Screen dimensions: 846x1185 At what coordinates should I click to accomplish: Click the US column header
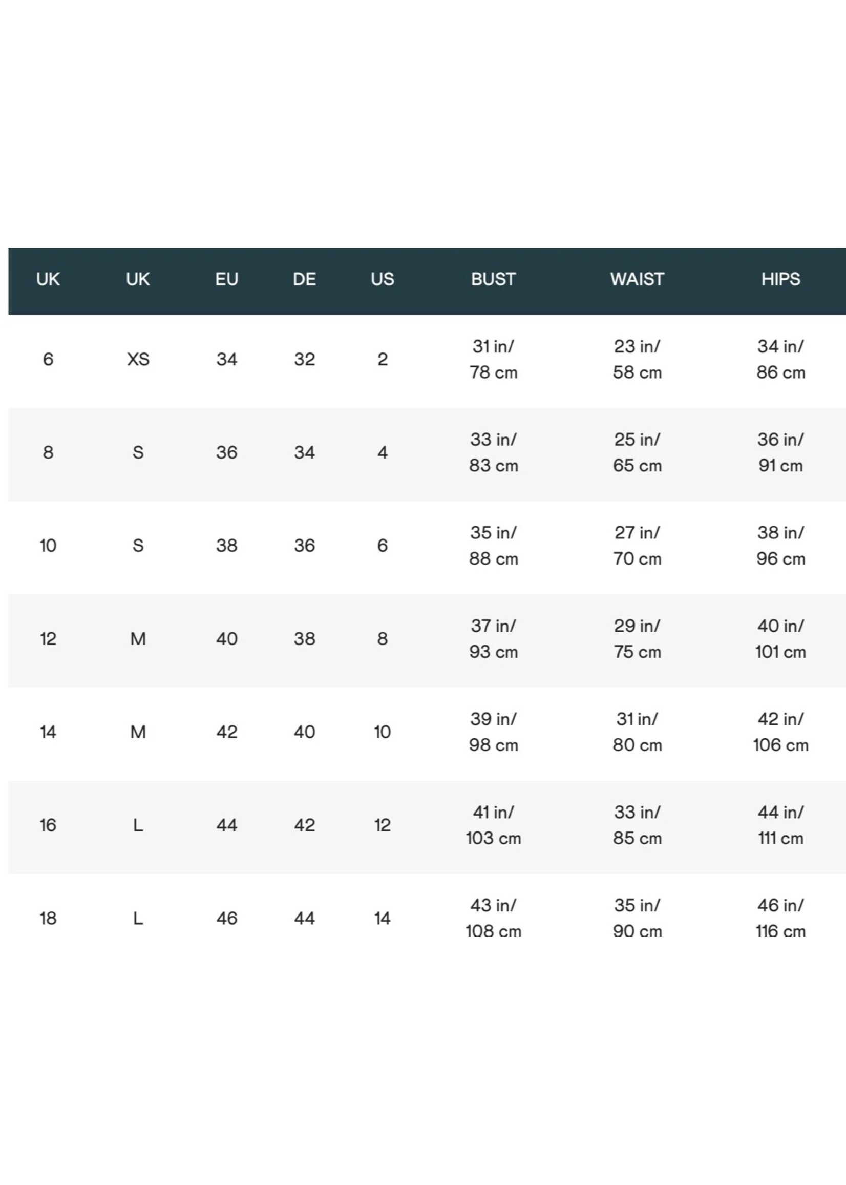click(x=383, y=279)
